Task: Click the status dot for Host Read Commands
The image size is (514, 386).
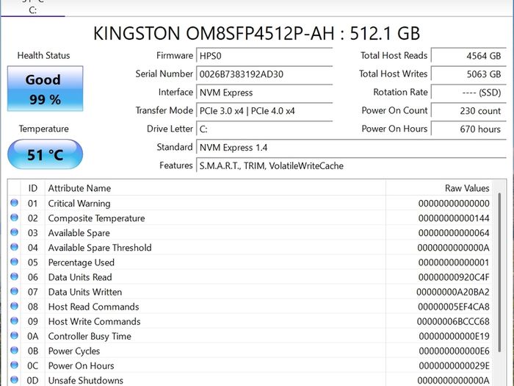Action: (x=14, y=306)
